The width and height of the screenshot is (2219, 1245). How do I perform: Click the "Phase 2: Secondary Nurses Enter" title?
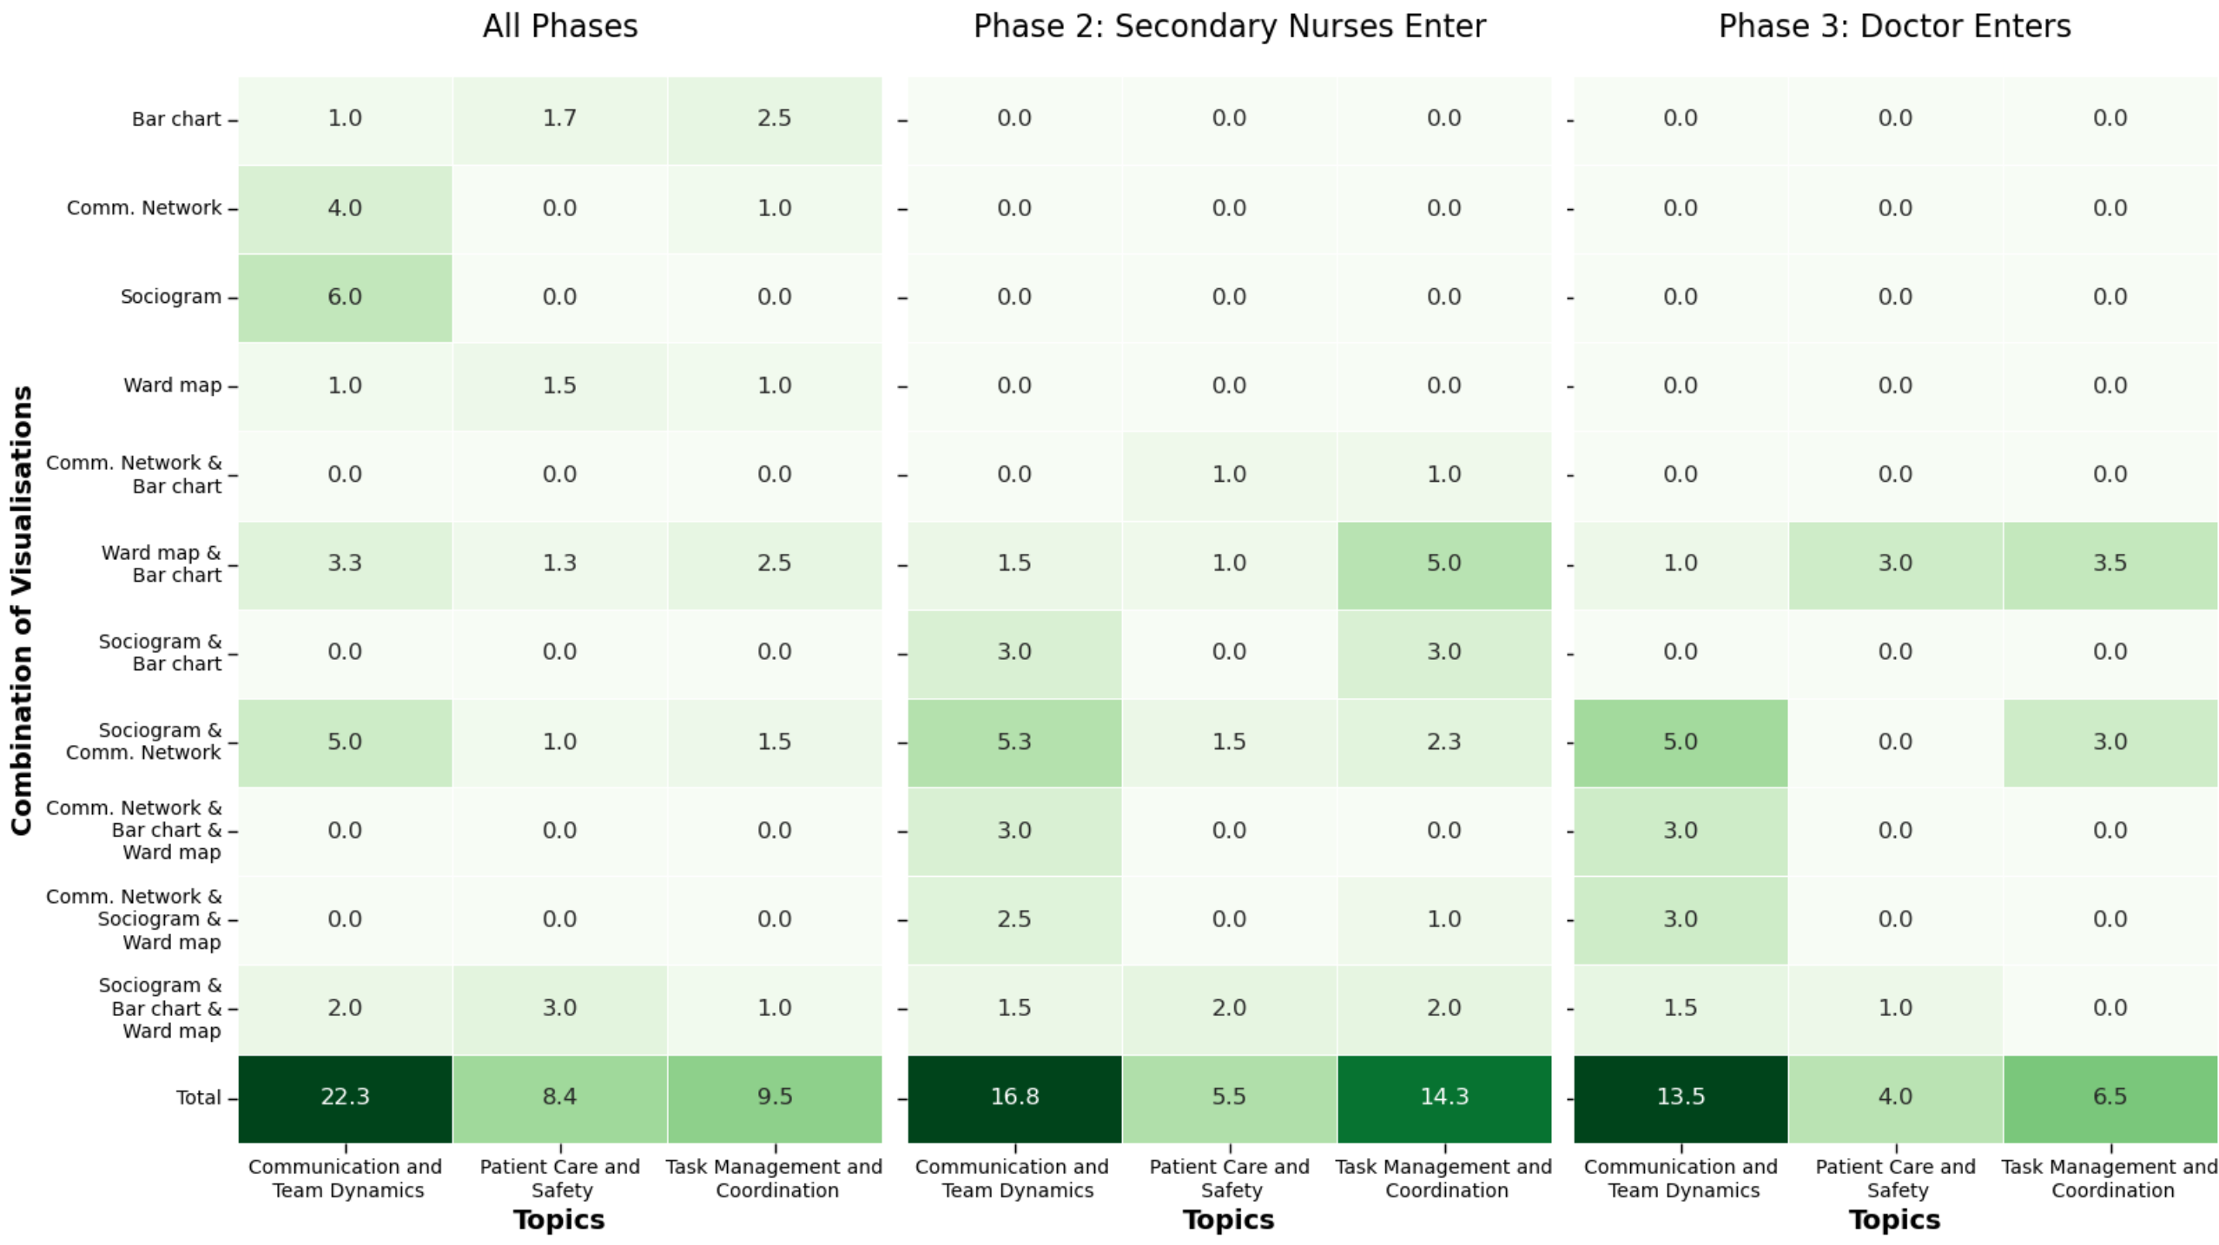(x=1229, y=26)
